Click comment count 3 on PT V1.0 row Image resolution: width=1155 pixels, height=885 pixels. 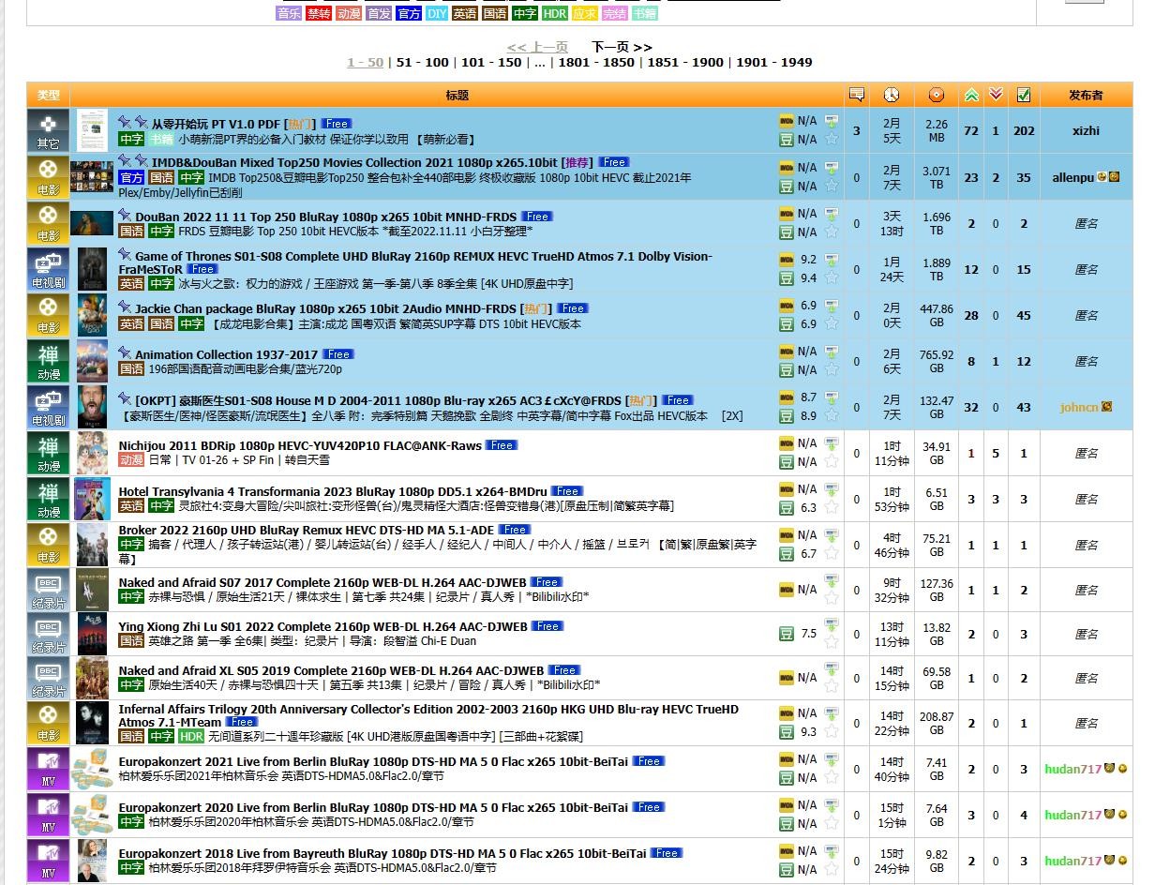(856, 130)
